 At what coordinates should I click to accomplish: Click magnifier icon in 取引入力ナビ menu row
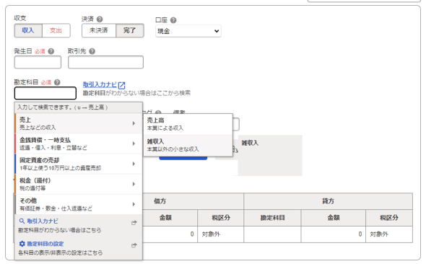pos(22,221)
